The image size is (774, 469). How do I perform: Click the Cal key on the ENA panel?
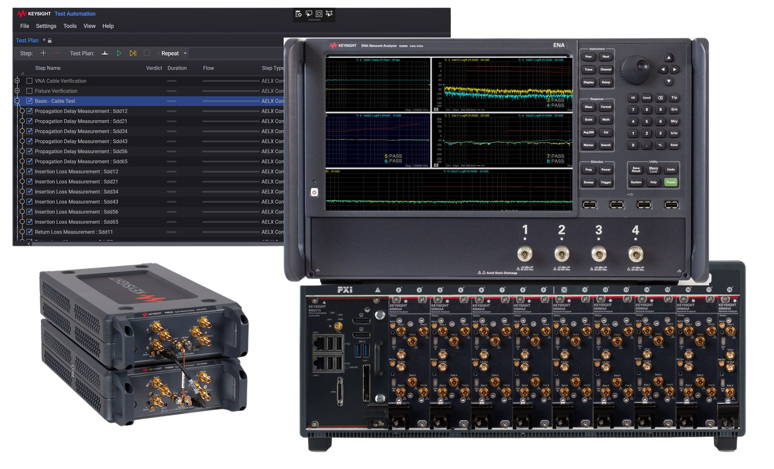click(x=606, y=132)
